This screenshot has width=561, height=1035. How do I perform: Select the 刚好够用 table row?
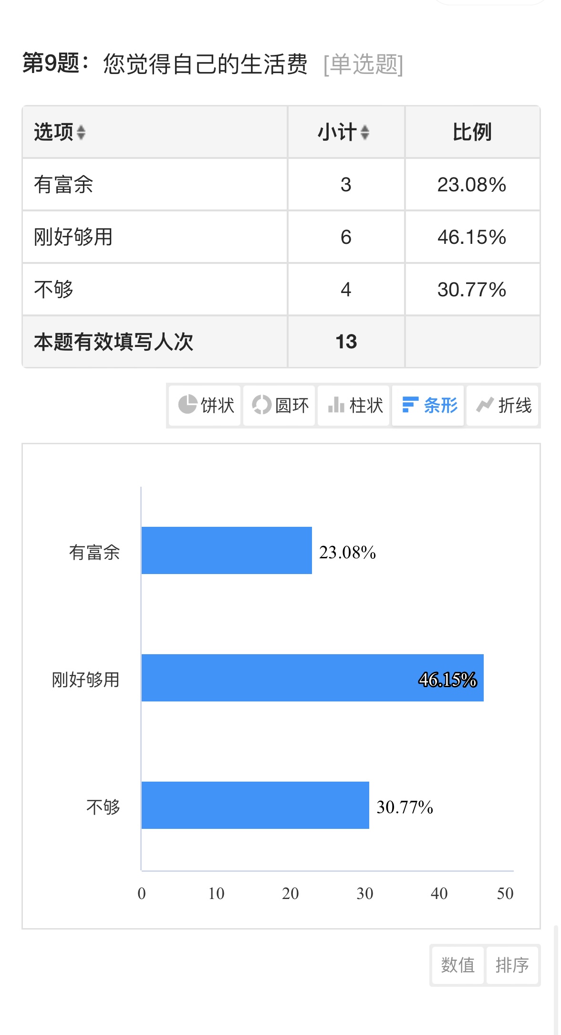(281, 237)
